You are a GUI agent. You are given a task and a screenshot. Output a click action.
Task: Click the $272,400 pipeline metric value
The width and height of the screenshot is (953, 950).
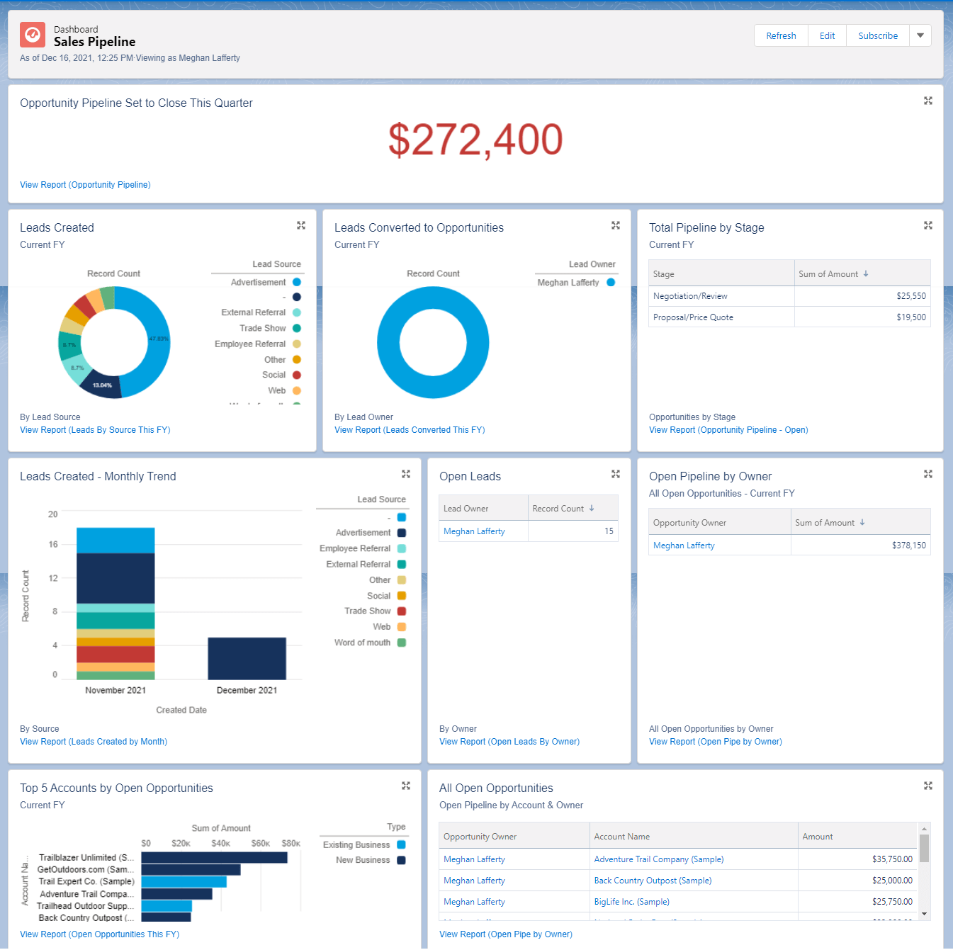[475, 140]
